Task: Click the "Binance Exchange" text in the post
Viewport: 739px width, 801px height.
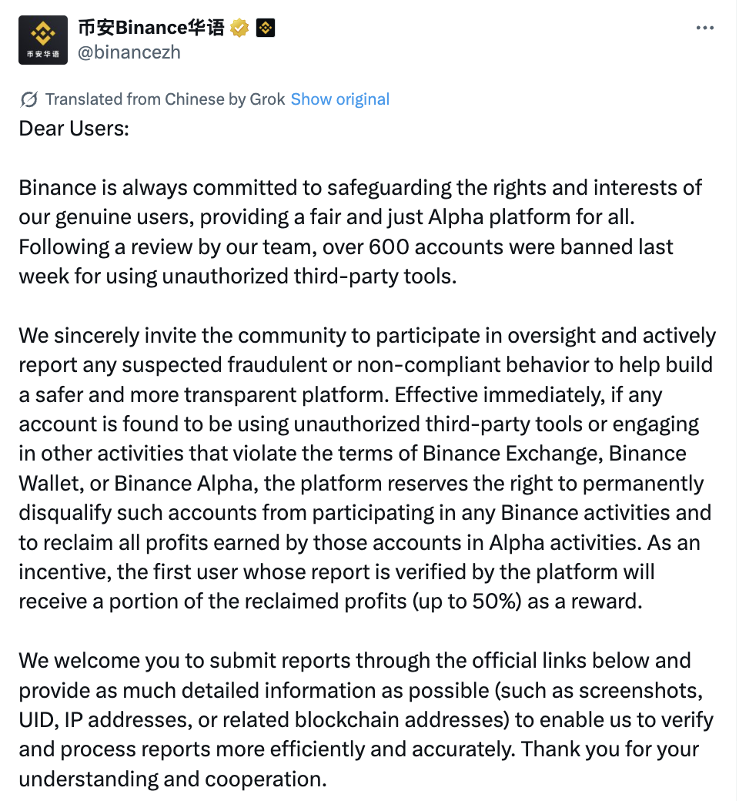Action: (x=511, y=454)
